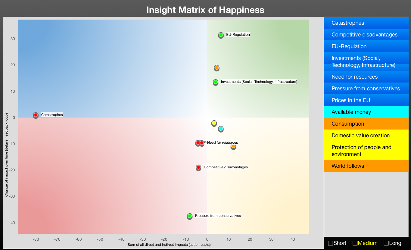Viewport: 411px width, 250px height.
Task: Select the red Competitive disadvantages data point
Action: pyautogui.click(x=198, y=167)
